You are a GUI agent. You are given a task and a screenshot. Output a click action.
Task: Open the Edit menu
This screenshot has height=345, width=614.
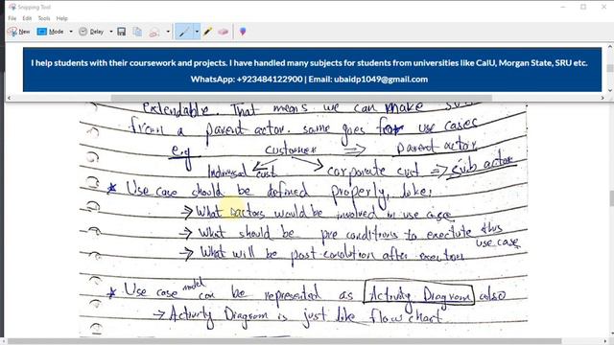27,18
